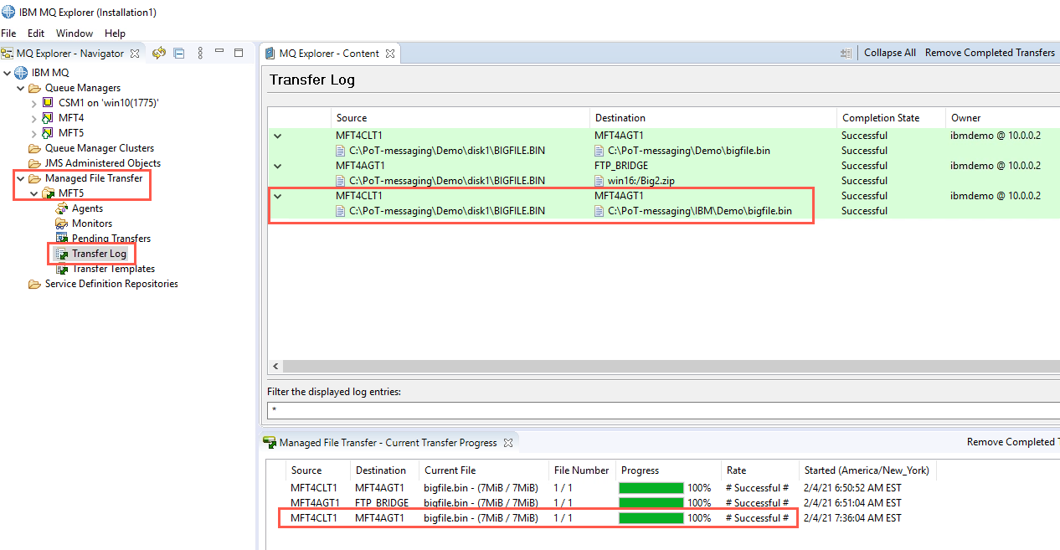Click the Managed File Transfer folder icon

34,178
